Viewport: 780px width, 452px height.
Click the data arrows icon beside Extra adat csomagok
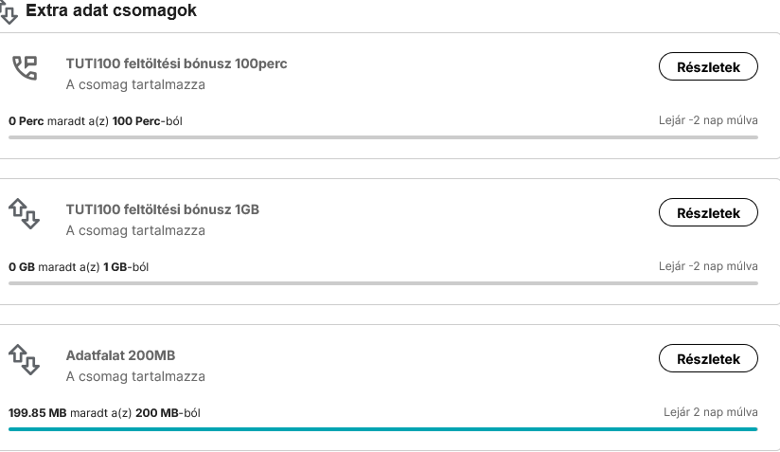tap(9, 13)
